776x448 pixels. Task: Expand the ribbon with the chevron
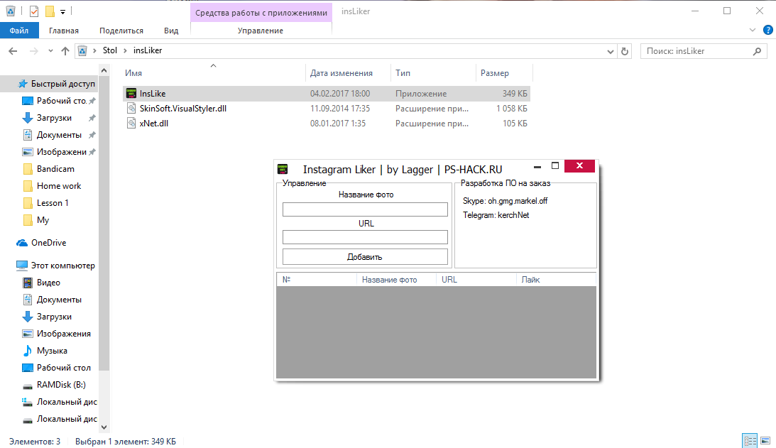coord(753,31)
